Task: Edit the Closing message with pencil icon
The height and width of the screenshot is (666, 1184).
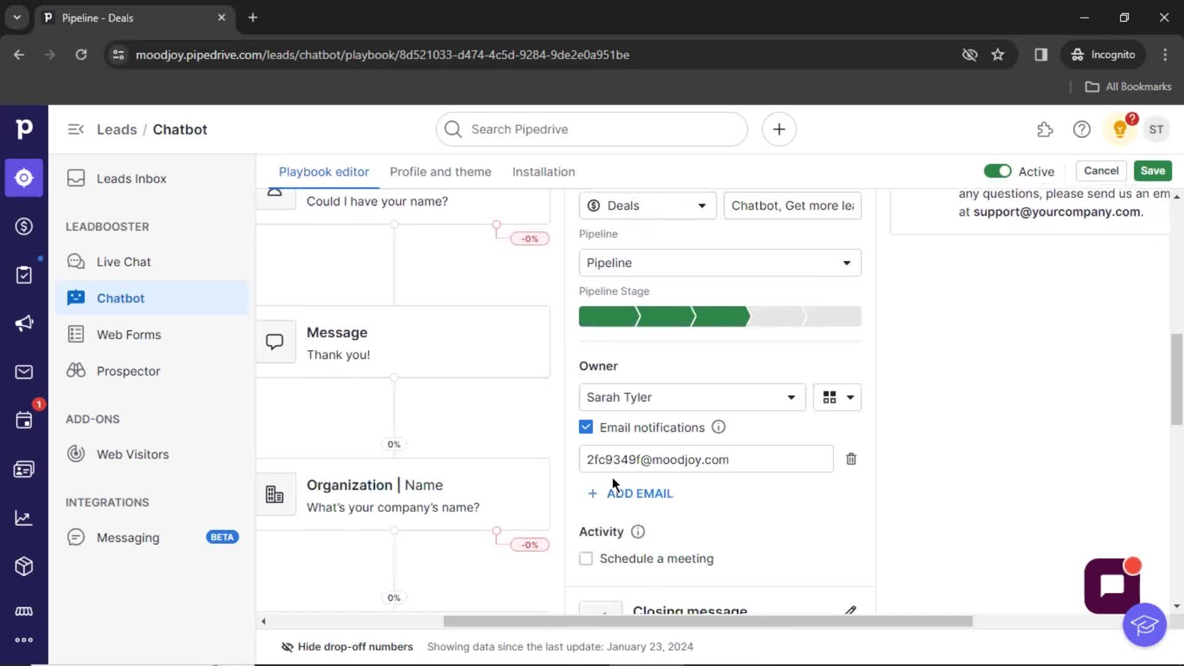Action: coord(850,610)
